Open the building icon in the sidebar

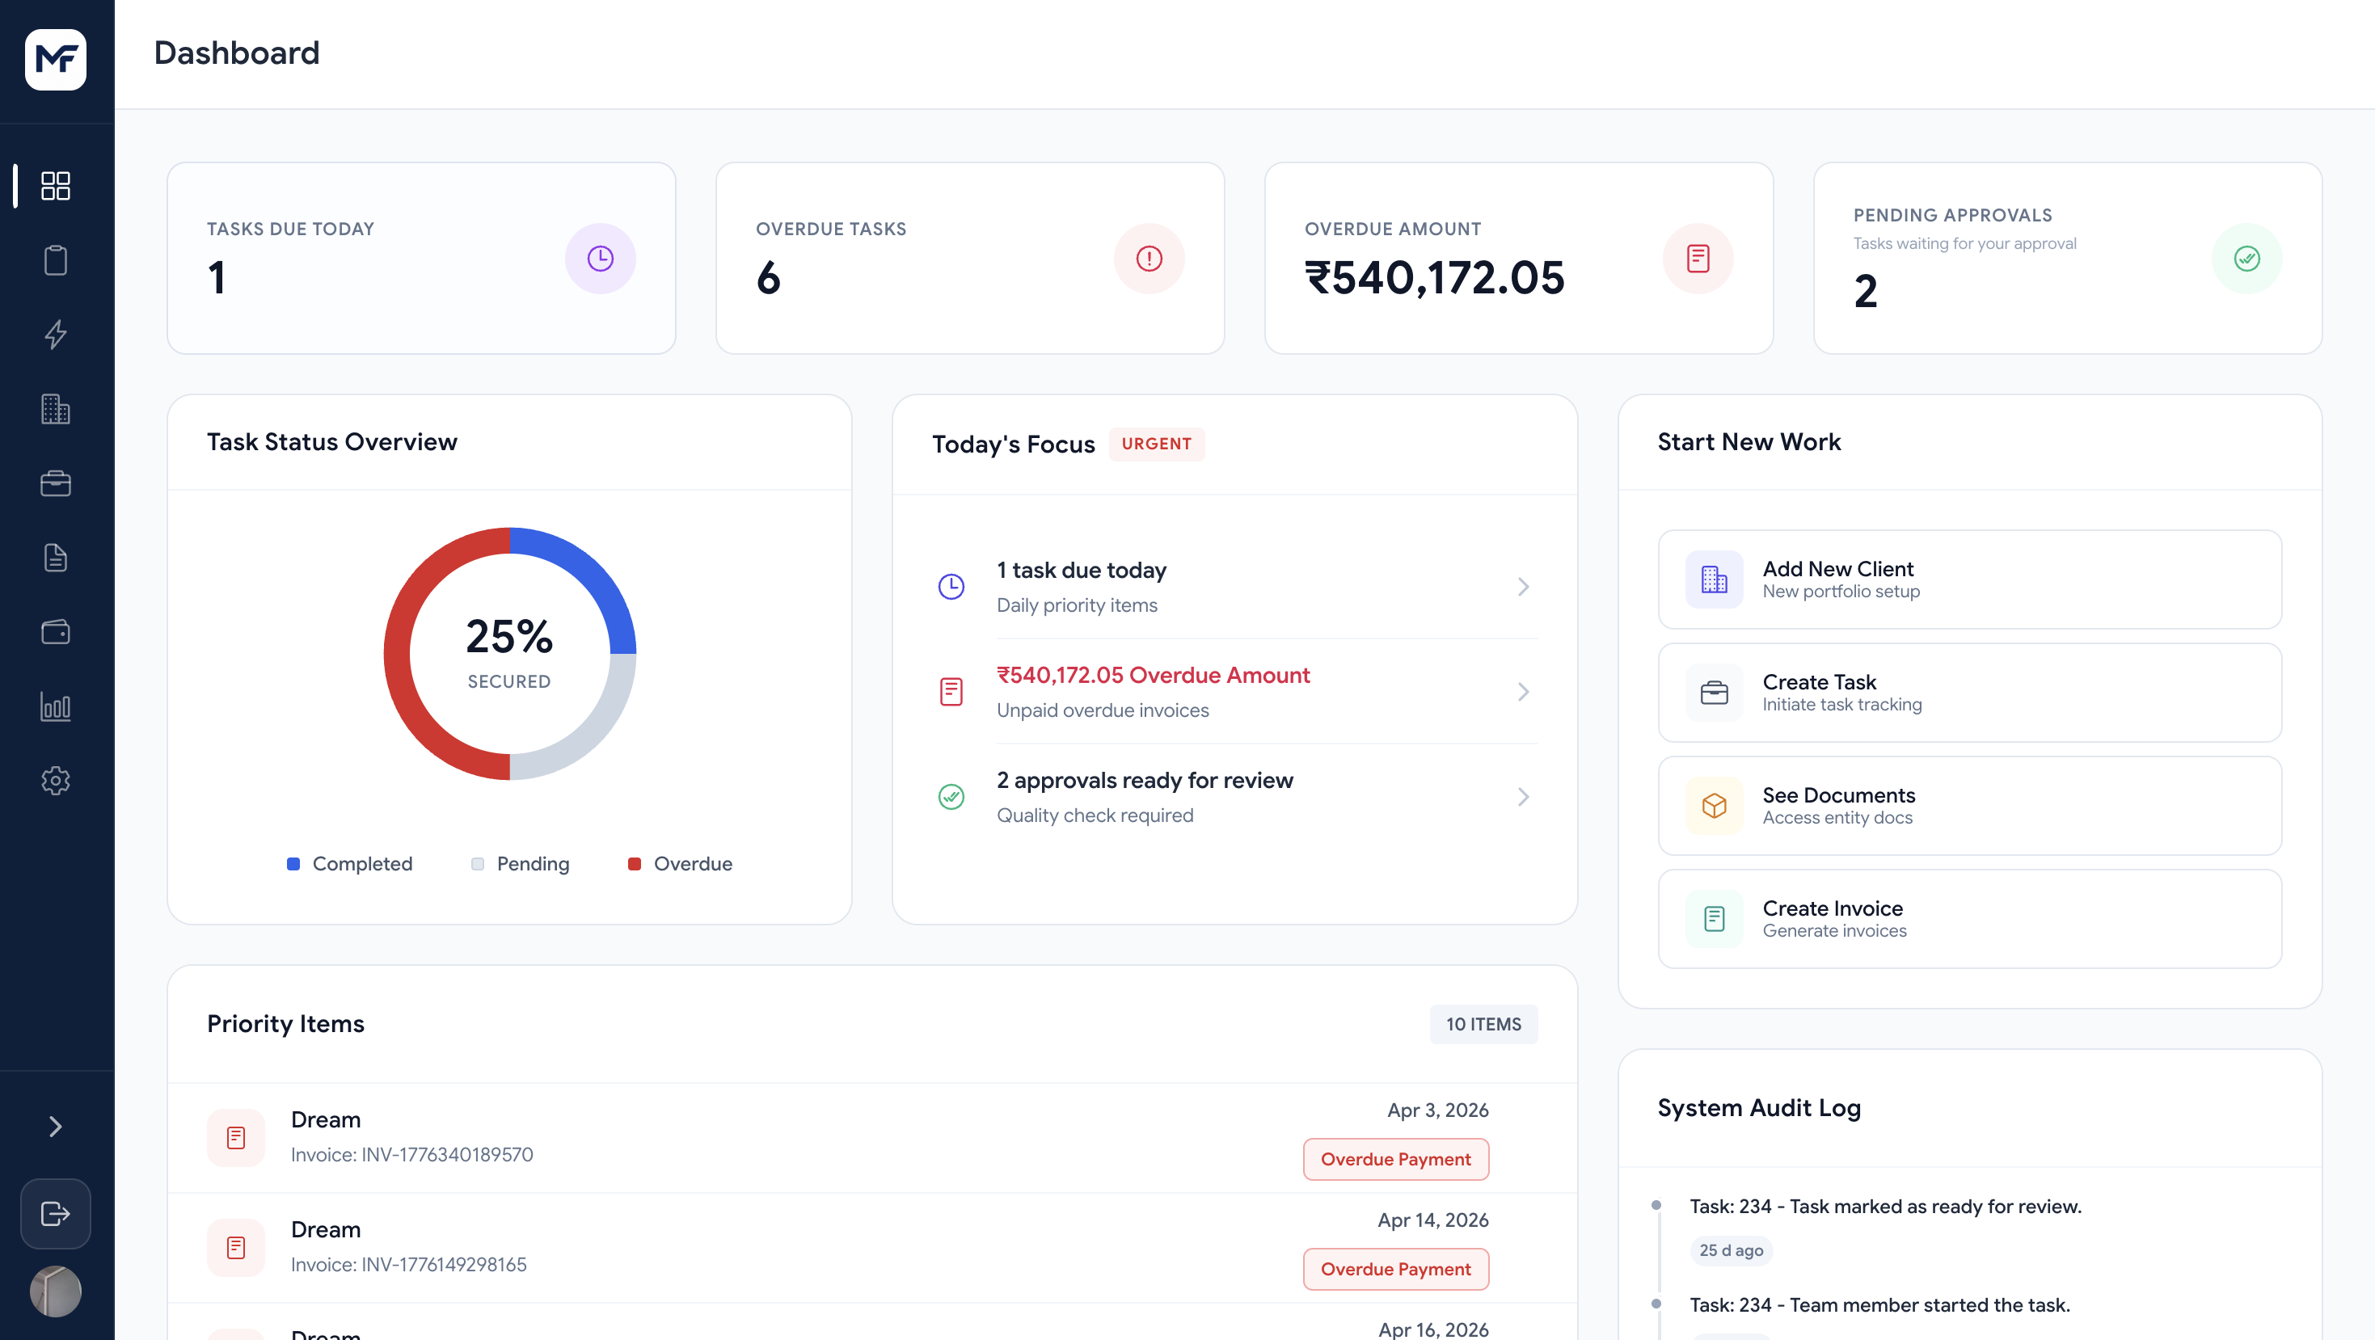[55, 409]
